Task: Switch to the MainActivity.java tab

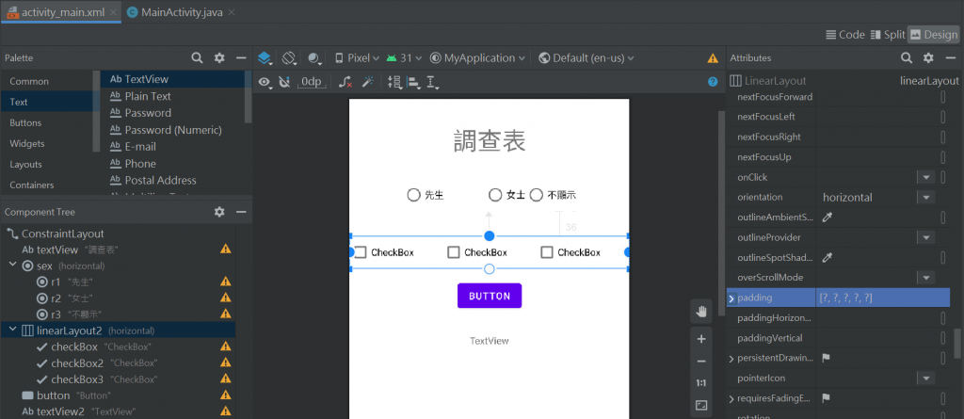Action: tap(180, 11)
